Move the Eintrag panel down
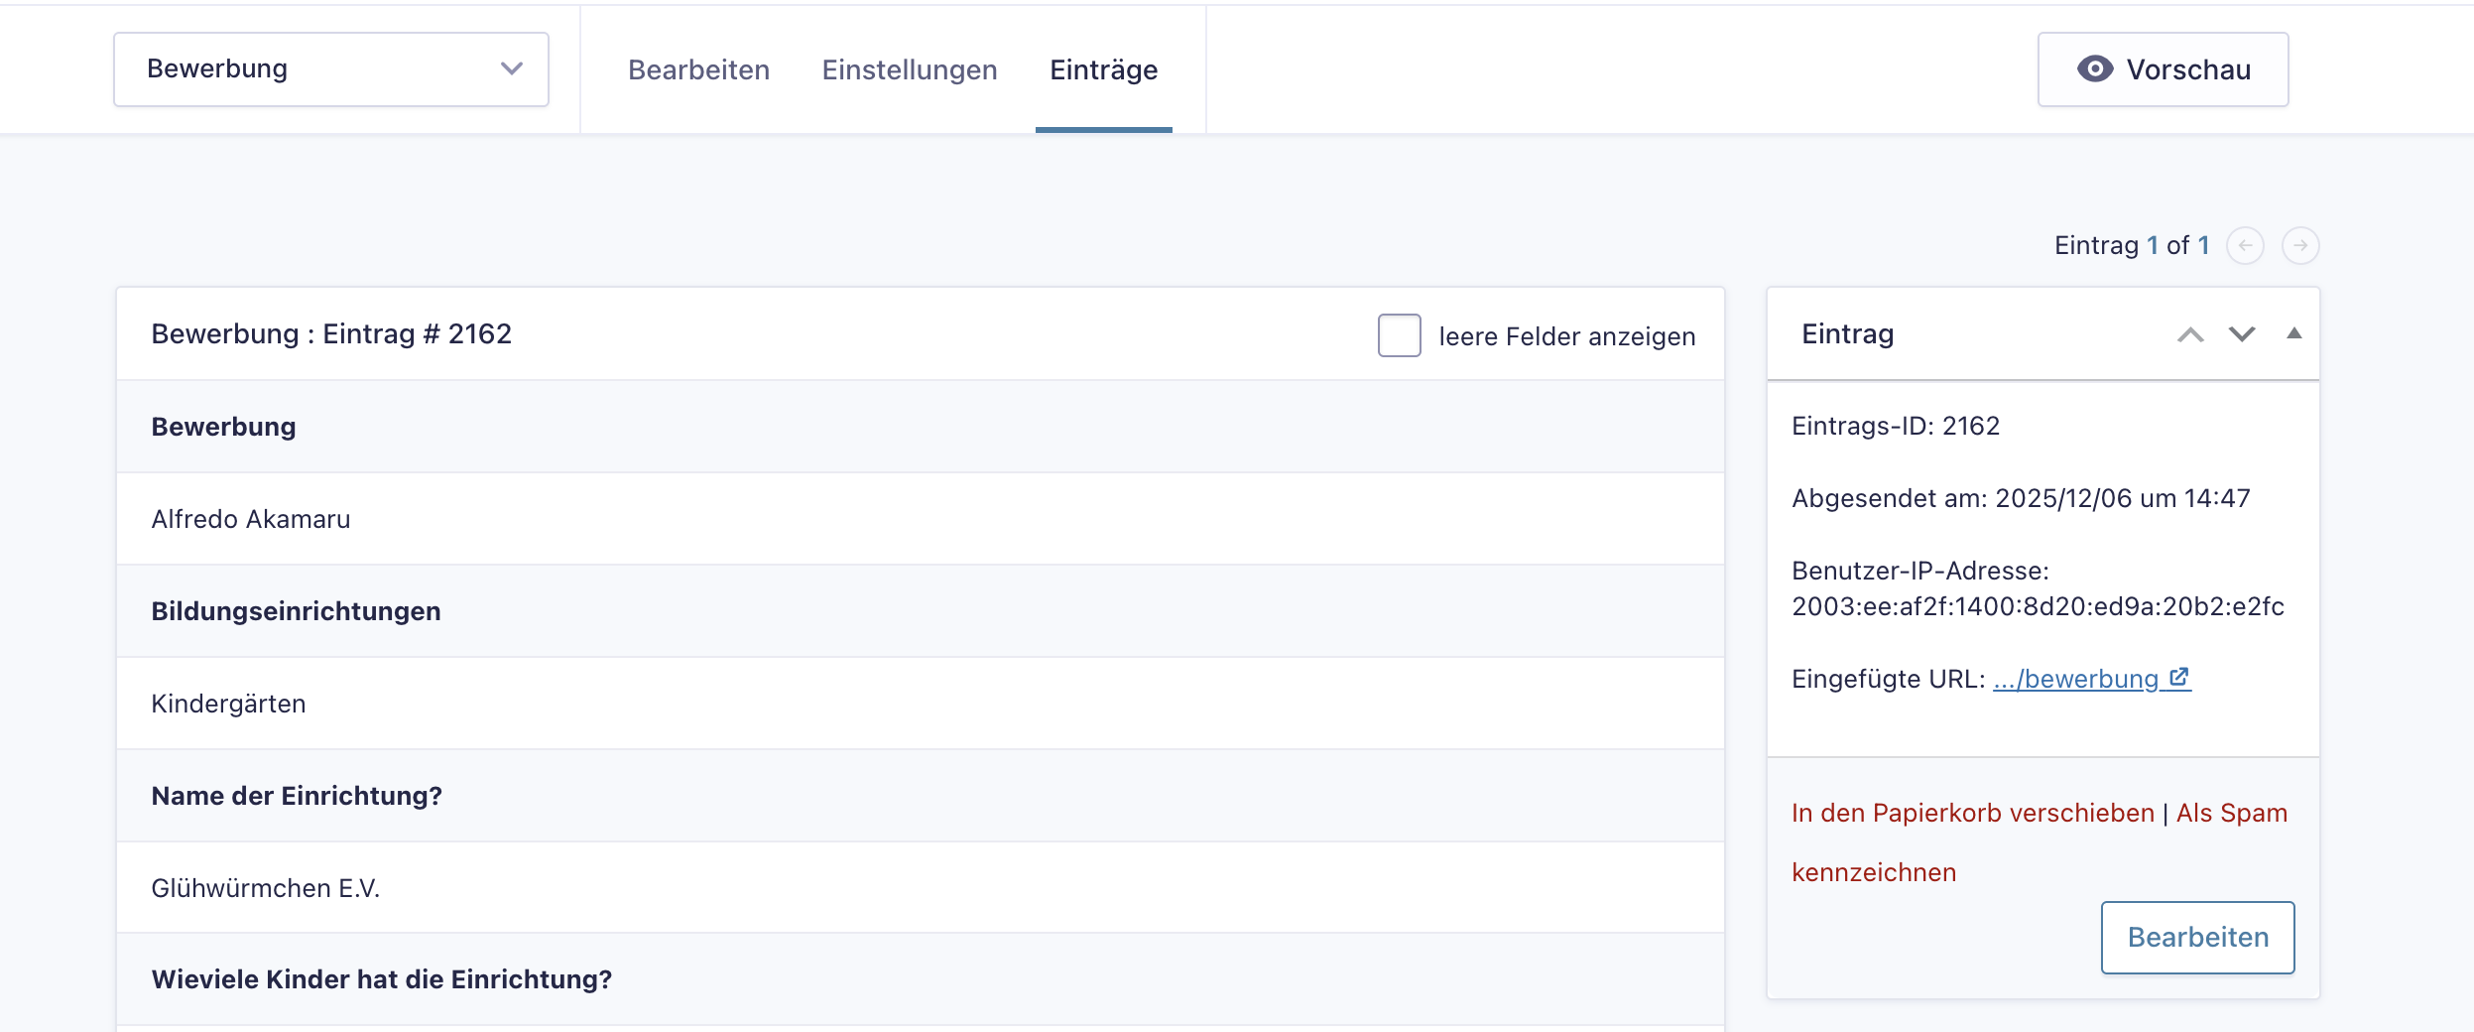 (x=2242, y=334)
